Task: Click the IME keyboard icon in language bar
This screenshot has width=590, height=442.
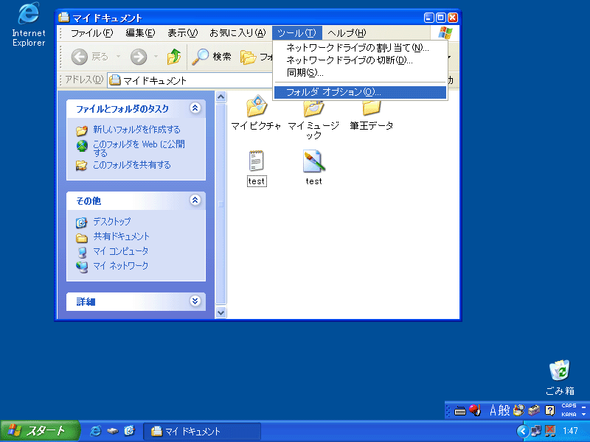Action: 459,411
